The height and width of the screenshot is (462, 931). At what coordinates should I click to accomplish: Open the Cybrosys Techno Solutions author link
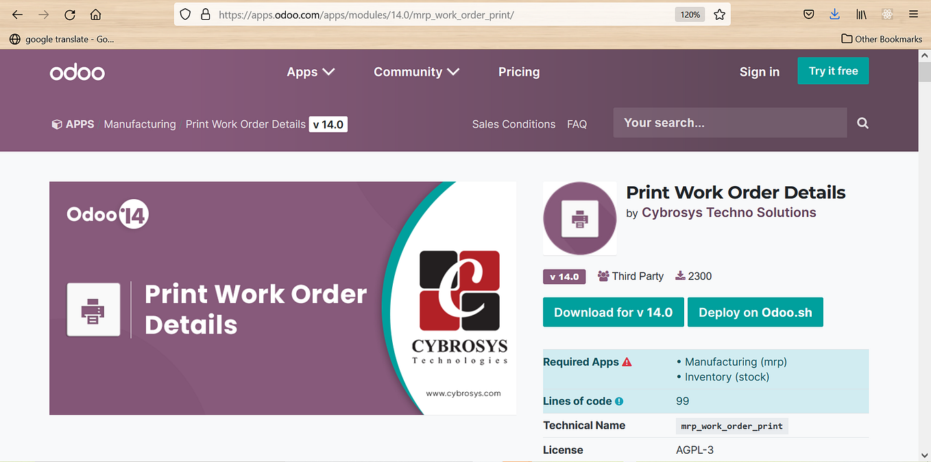(729, 212)
